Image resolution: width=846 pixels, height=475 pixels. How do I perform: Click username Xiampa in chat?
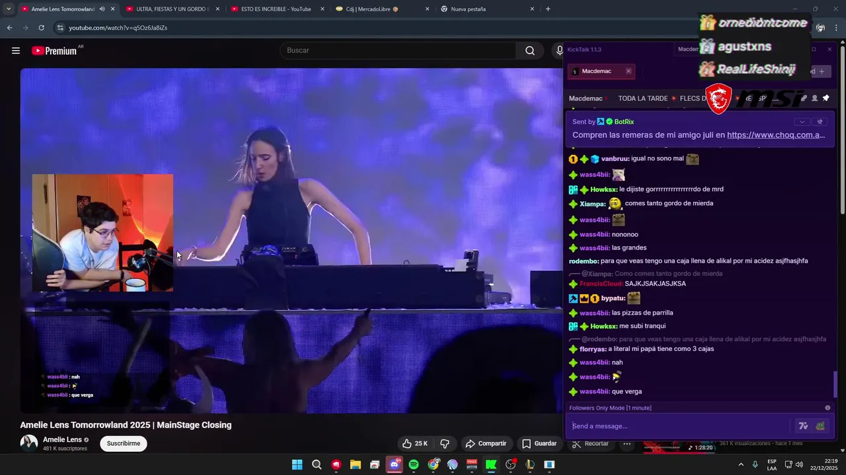click(592, 204)
